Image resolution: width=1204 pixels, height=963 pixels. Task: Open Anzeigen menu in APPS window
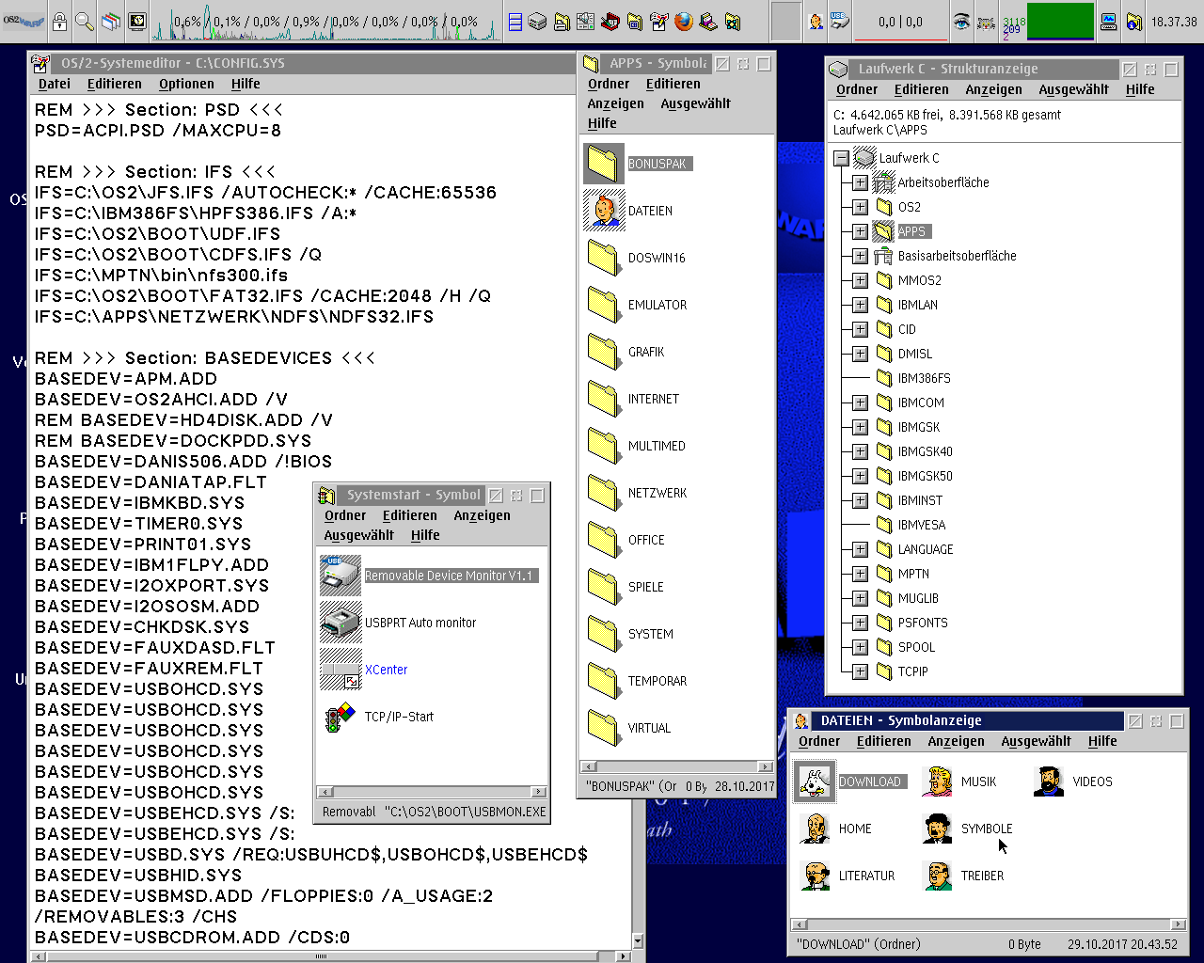(x=616, y=103)
